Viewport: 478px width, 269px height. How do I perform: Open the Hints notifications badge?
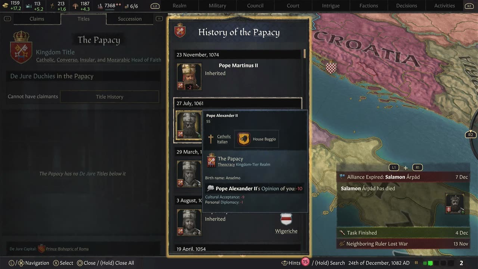point(305,262)
